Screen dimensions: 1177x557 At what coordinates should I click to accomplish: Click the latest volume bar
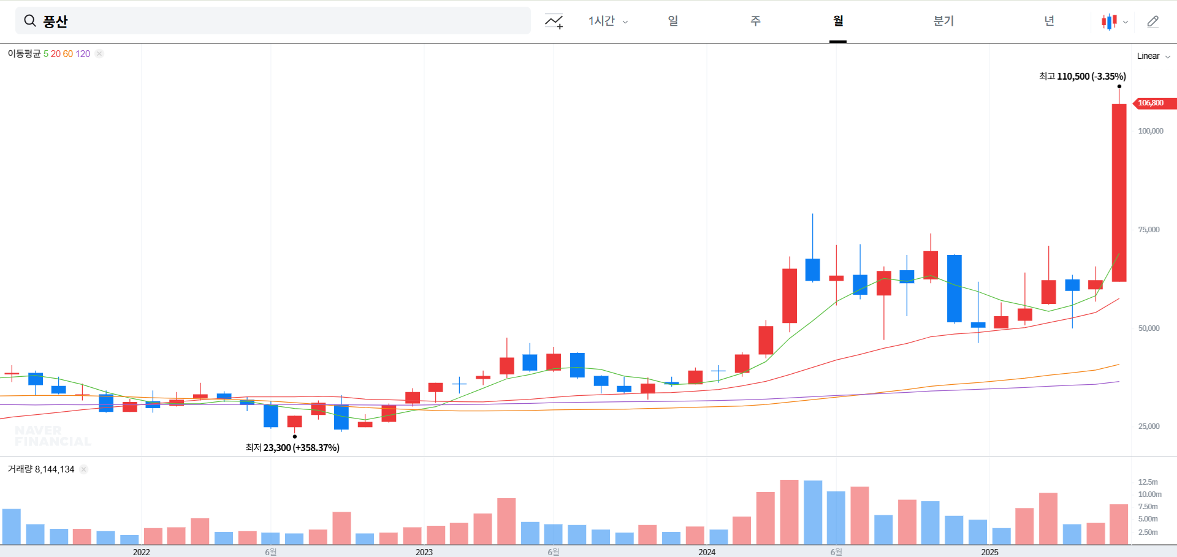(1119, 525)
